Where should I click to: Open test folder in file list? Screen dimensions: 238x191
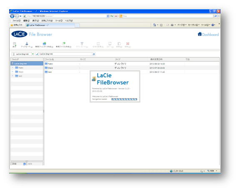48,72
